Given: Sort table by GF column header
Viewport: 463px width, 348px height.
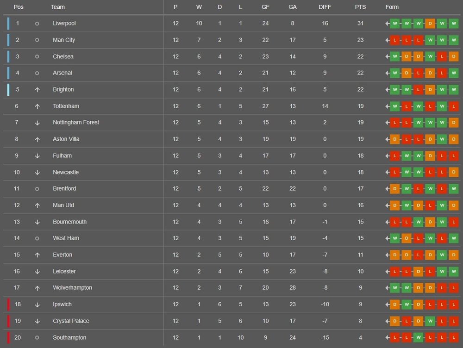Looking at the screenshot, I should pyautogui.click(x=265, y=7).
